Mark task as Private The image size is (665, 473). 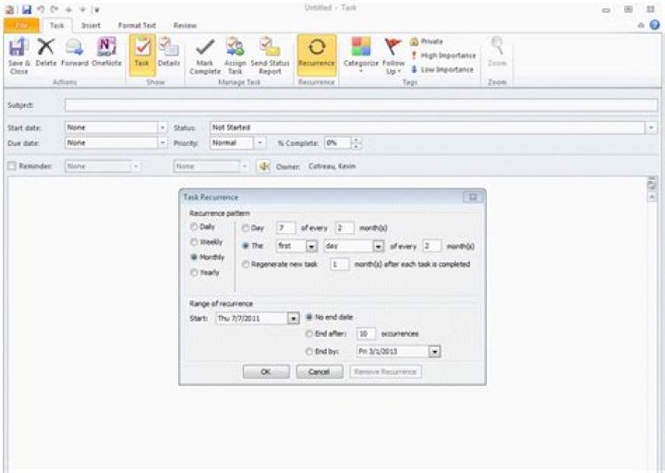point(427,42)
